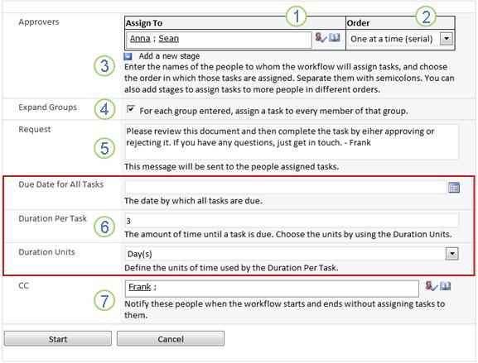478x363 pixels.
Task: Click Check Names icon next to CC field
Action: click(431, 286)
